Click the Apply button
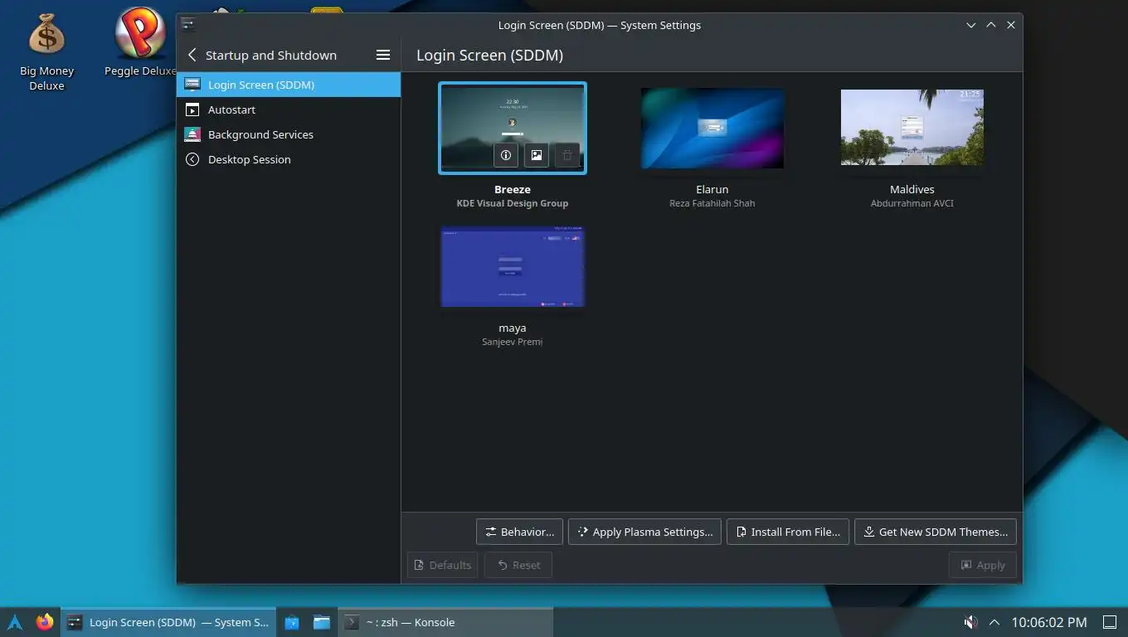1128x637 pixels. [983, 565]
